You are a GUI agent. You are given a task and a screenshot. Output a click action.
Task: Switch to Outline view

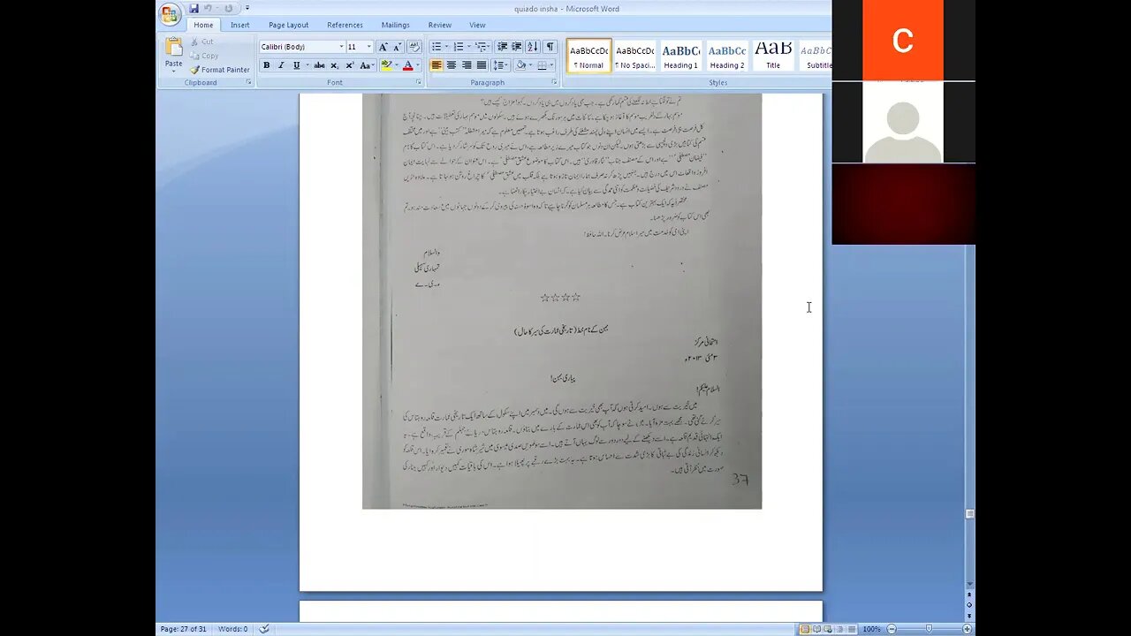coord(840,629)
